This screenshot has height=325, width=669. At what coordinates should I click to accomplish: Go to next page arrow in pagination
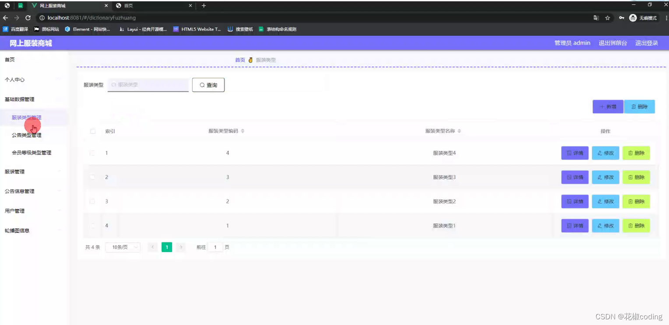point(181,247)
